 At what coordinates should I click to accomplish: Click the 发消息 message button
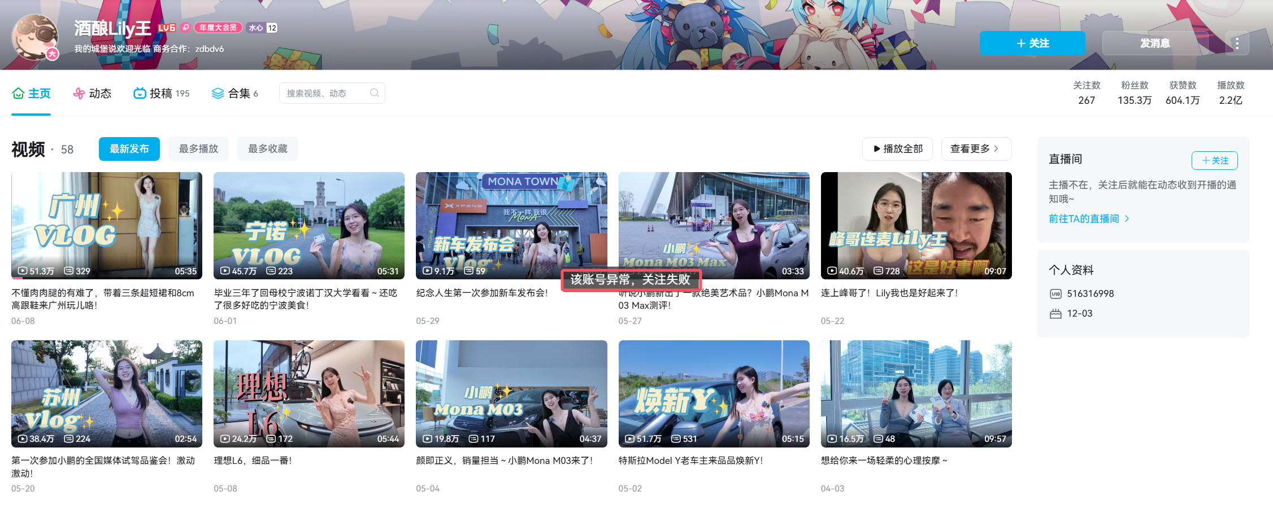(x=1155, y=43)
